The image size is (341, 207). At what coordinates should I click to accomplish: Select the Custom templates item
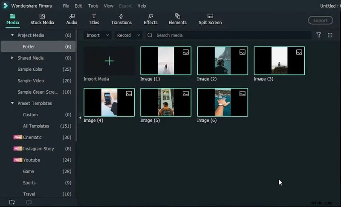click(30, 115)
